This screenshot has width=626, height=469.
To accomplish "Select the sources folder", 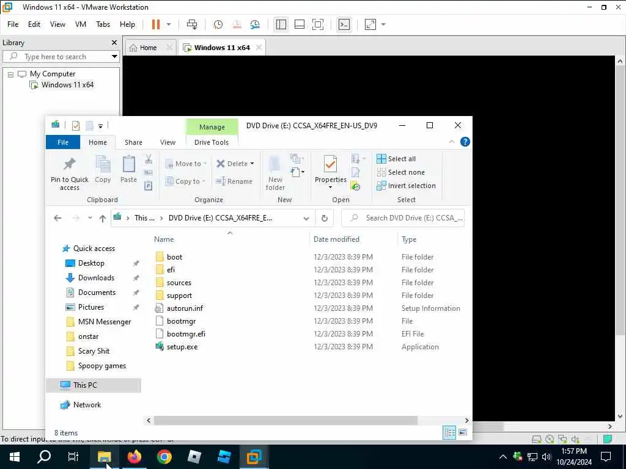I will click(x=179, y=283).
